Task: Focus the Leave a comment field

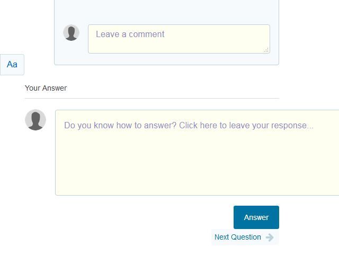Action: click(179, 39)
